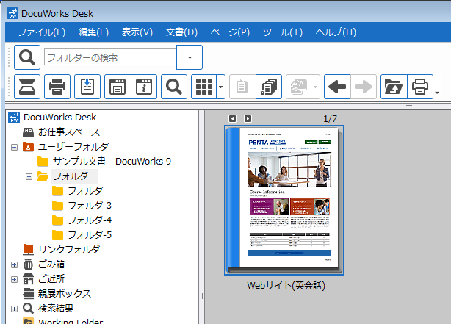
Task: Click the first print icon in the toolbar
Action: pyautogui.click(x=57, y=87)
